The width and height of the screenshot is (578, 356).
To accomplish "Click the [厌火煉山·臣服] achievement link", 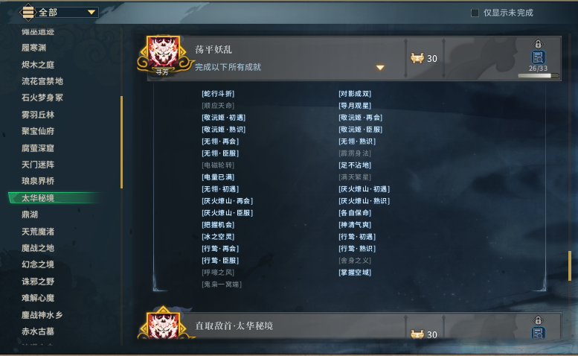I will (x=227, y=213).
